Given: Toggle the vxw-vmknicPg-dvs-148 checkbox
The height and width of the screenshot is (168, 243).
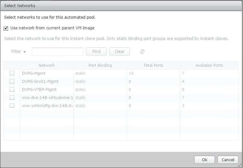Looking at the screenshot, I should (x=12, y=105).
